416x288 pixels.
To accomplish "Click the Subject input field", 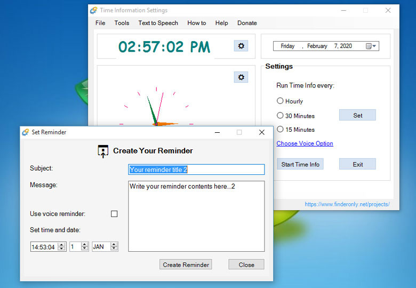I will coord(196,170).
